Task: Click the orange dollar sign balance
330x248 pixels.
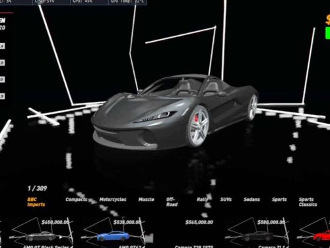Action: coord(328,20)
